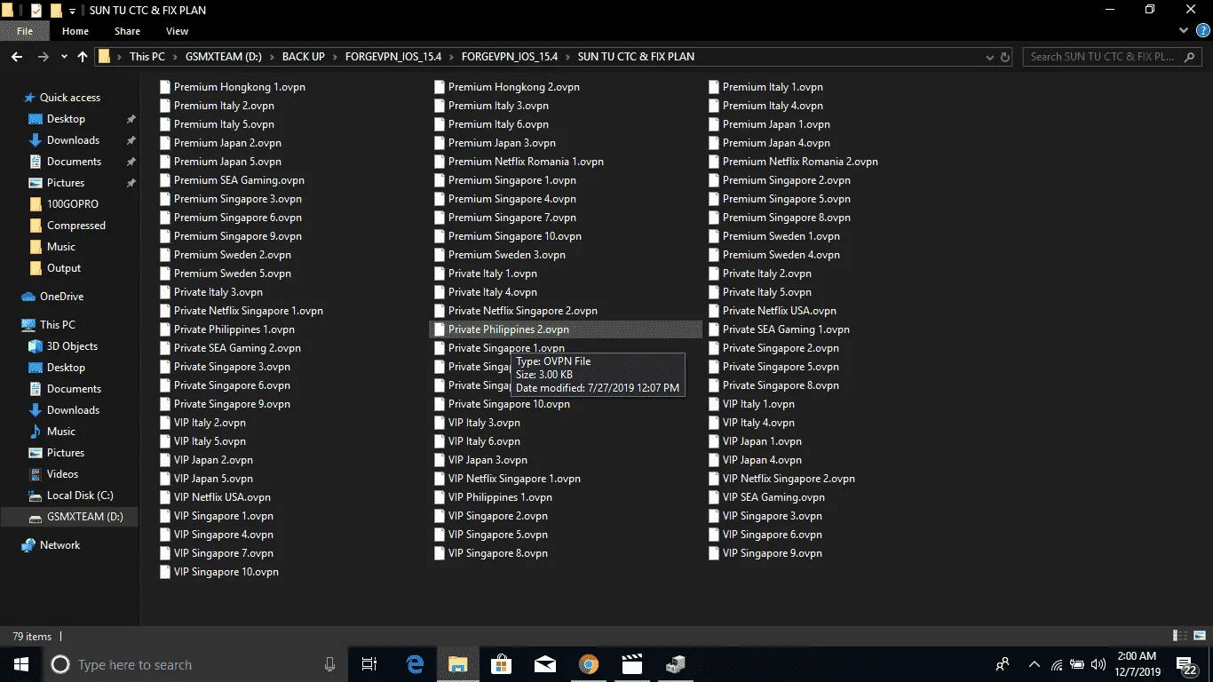Open Help with the question mark icon
Screen dimensions: 1213x682
pos(1201,31)
